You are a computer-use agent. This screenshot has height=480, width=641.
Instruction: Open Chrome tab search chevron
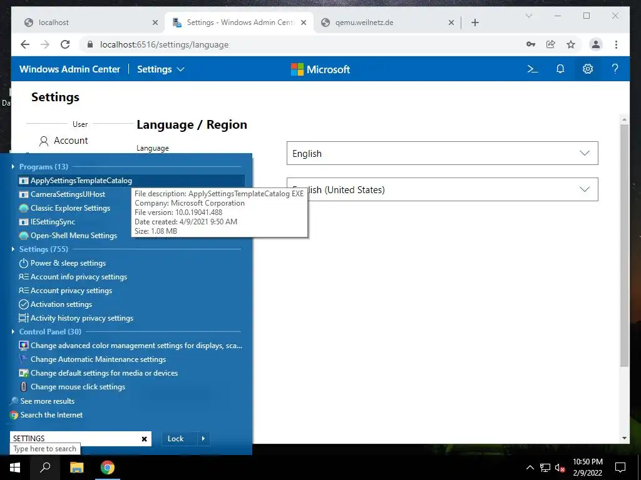tap(528, 16)
